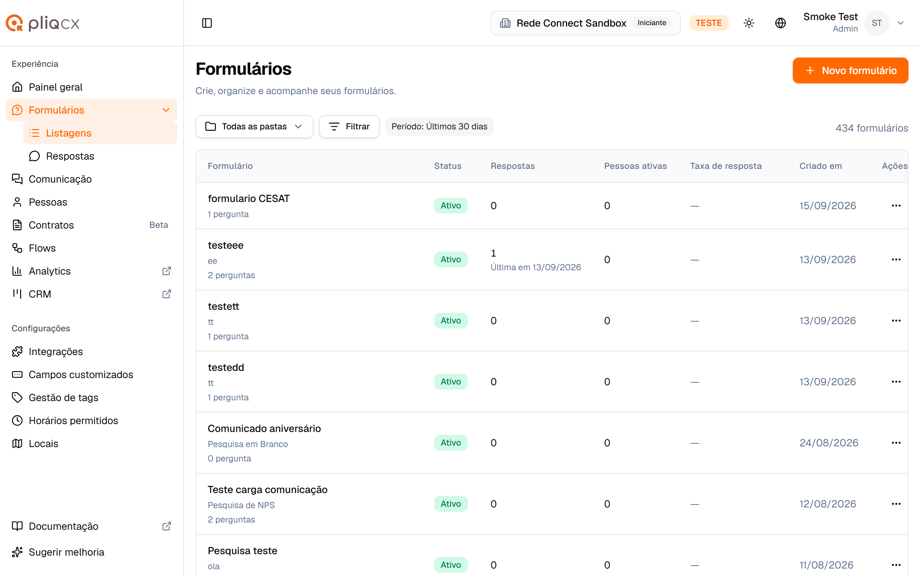Open the language globe icon
The image size is (920, 575).
click(x=780, y=23)
